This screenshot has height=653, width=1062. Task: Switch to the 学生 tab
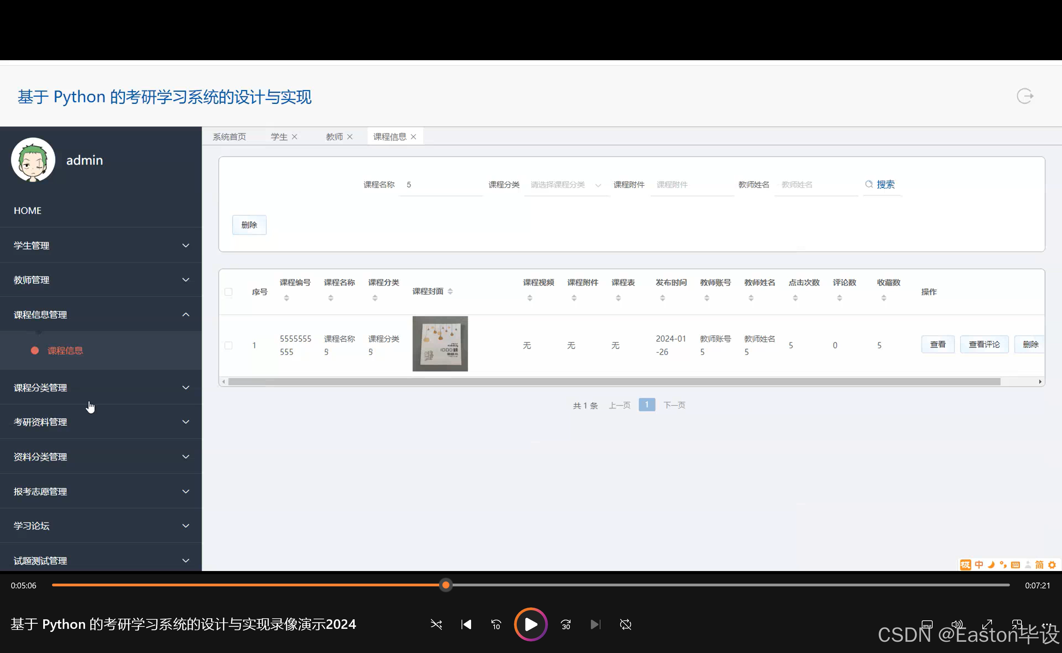(279, 136)
